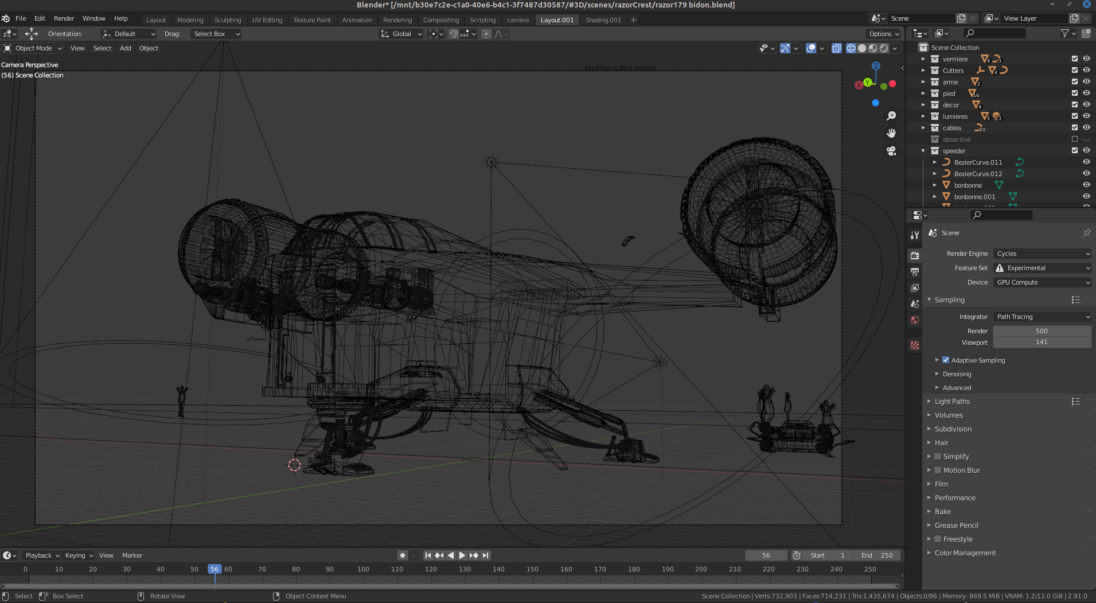The width and height of the screenshot is (1096, 603).
Task: Click the new scene duplicate button
Action: click(961, 18)
